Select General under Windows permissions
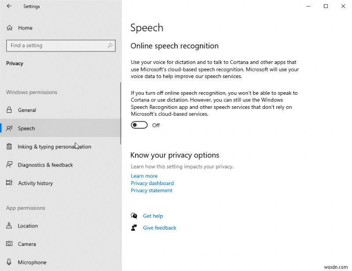352x271 pixels. [27, 110]
